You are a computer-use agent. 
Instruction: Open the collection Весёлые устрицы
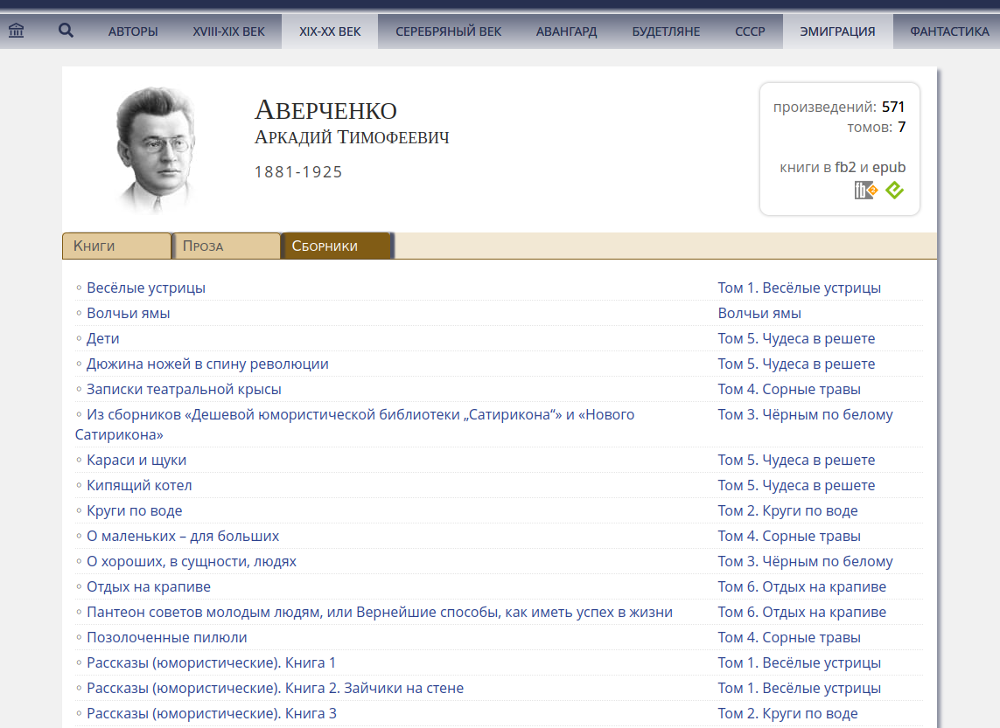point(145,288)
